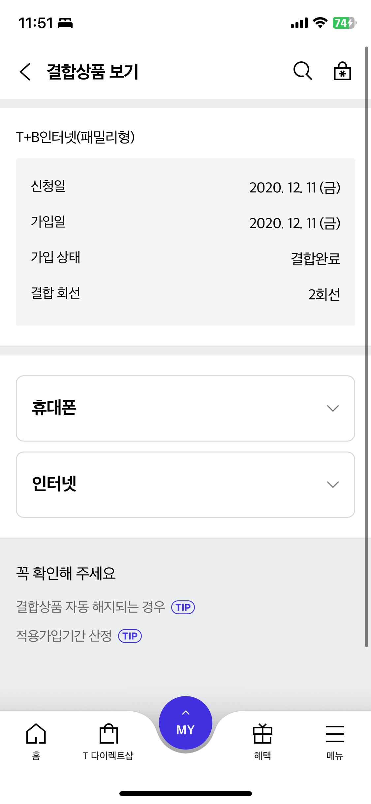Tap the 적용가입기간 산정 text

pos(64,636)
